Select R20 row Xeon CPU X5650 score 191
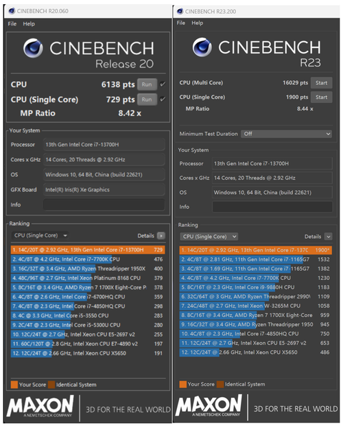Screen dimensions: 343x426 click(88, 353)
